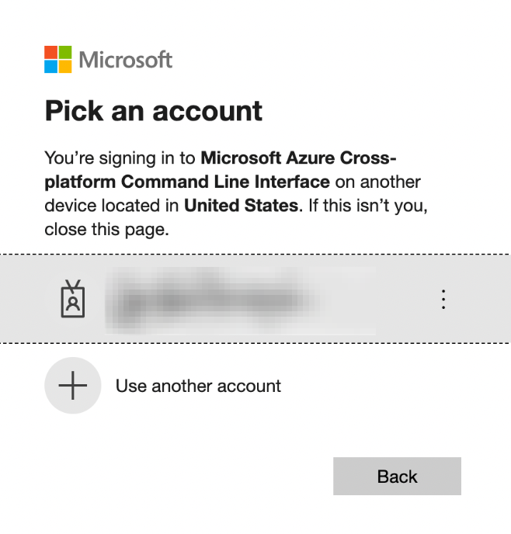Screen dimensions: 511x534
Task: Open the three-dot account options menu
Action: pos(443,300)
